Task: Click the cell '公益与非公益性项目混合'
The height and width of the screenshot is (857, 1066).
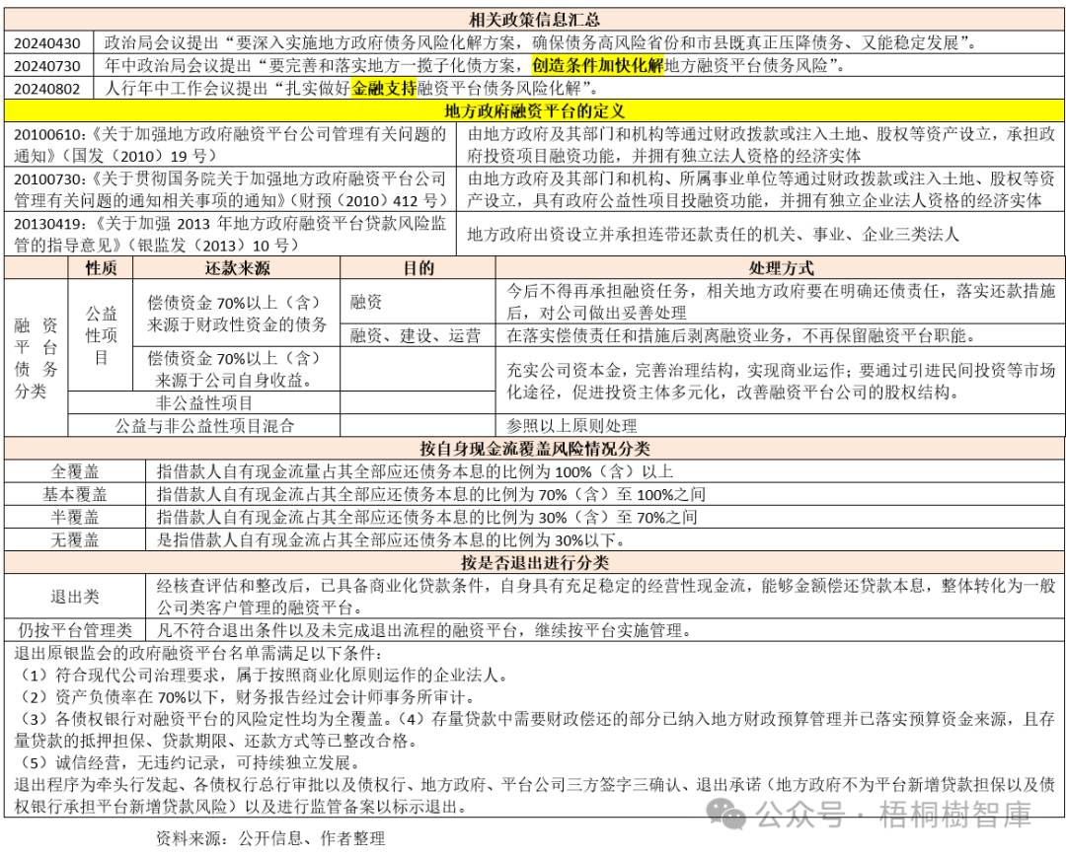Action: (x=204, y=426)
